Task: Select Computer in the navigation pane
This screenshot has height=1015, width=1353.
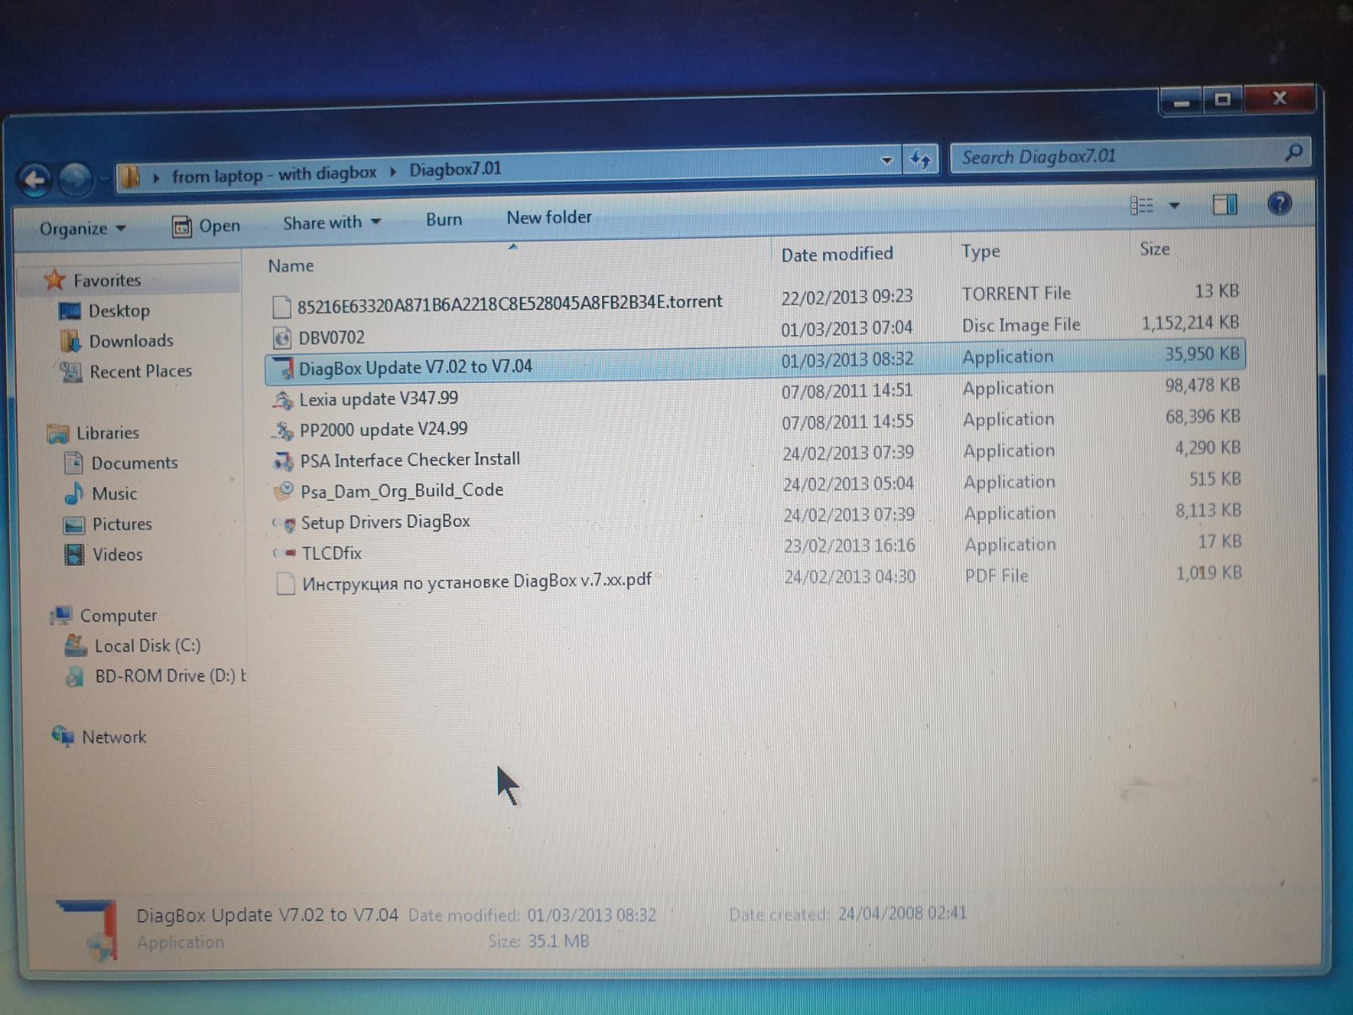Action: pos(118,616)
